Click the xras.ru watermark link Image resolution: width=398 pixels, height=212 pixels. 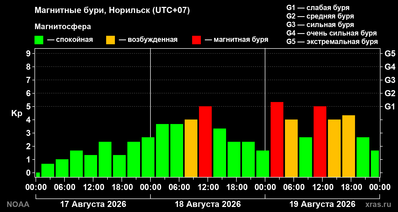point(378,204)
